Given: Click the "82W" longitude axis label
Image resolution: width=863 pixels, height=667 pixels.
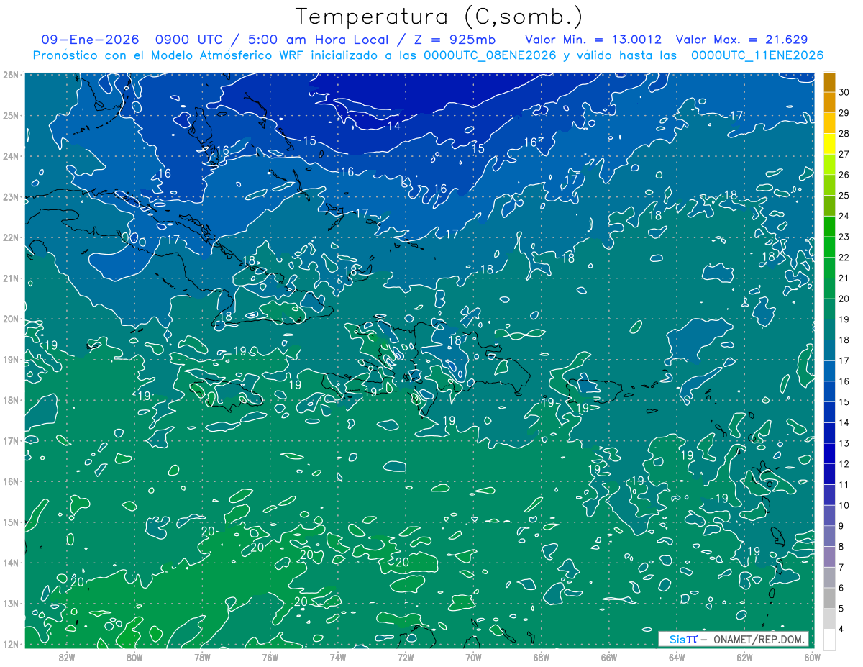Looking at the screenshot, I should [x=67, y=657].
